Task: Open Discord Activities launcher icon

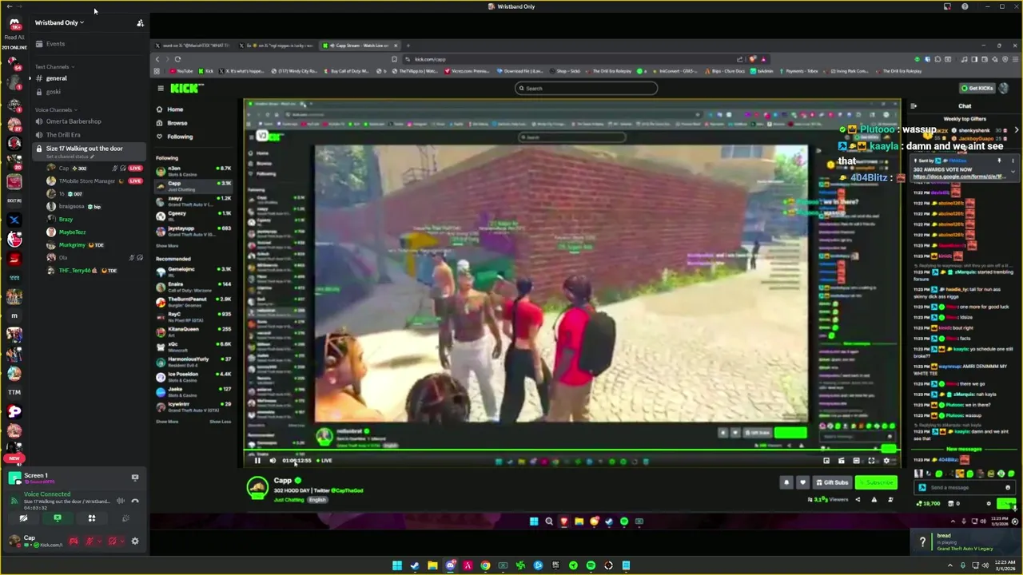Action: pyautogui.click(x=92, y=518)
